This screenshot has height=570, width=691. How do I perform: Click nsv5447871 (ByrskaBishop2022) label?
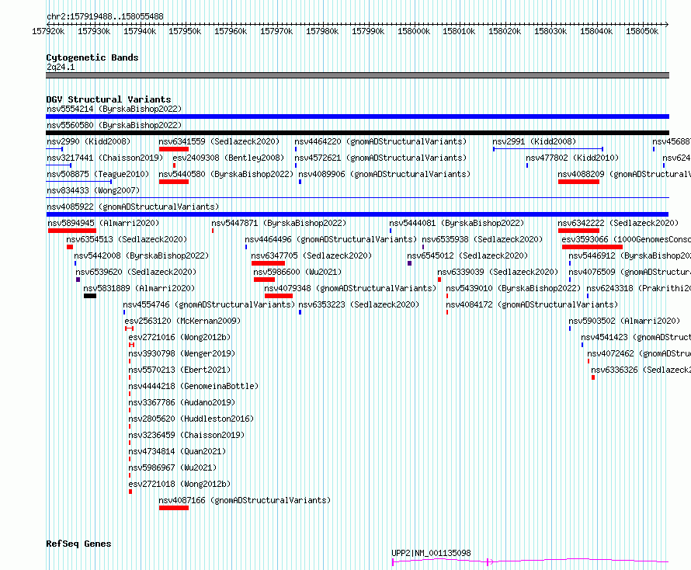(x=279, y=223)
